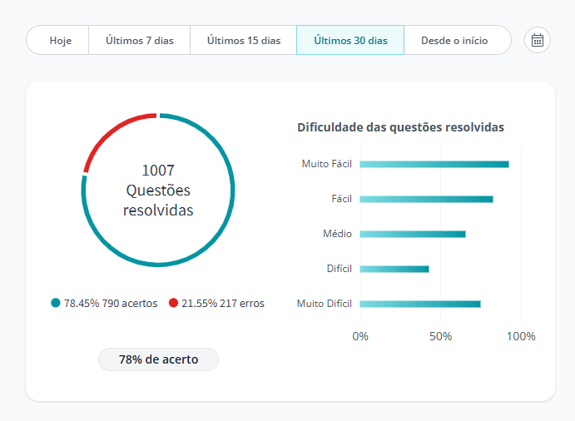Click the '78.45% 790 acertos' legend text
Screen dimensions: 575x421
(111, 304)
